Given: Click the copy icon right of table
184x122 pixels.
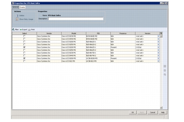Looking at the screenshot, I should pyautogui.click(x=165, y=75).
